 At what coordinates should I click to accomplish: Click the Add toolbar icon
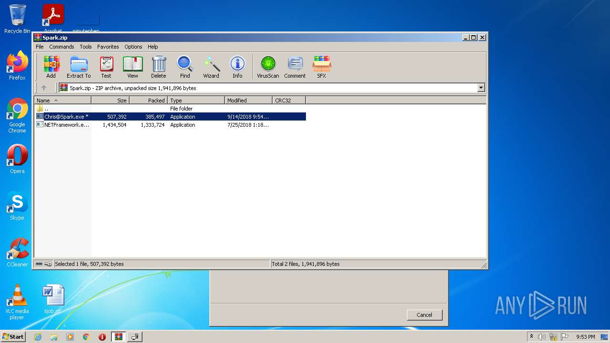pyautogui.click(x=51, y=67)
